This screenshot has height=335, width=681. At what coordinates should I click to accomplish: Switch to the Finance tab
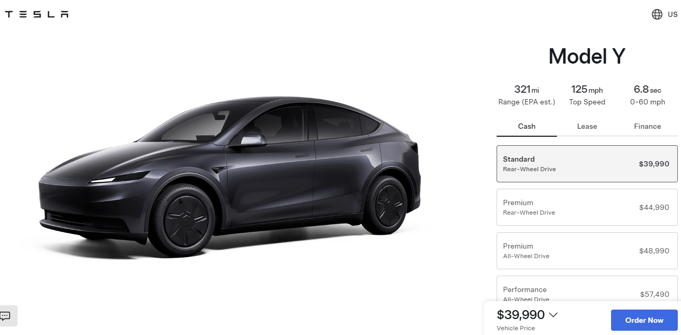click(648, 126)
